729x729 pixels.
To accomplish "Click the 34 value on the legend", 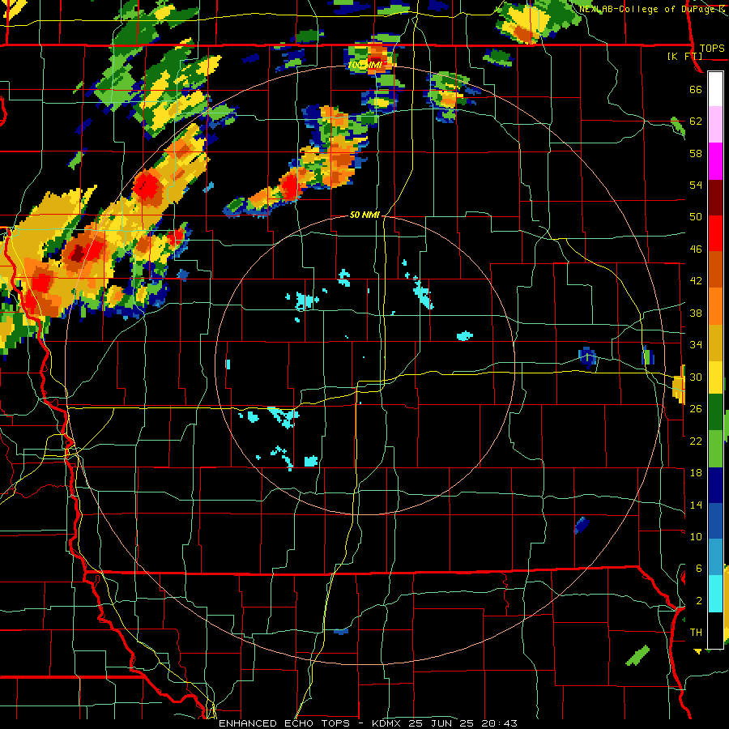I will point(696,345).
